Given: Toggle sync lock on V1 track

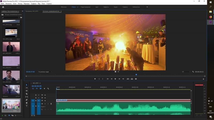Looking at the screenshot, I should [42, 101].
